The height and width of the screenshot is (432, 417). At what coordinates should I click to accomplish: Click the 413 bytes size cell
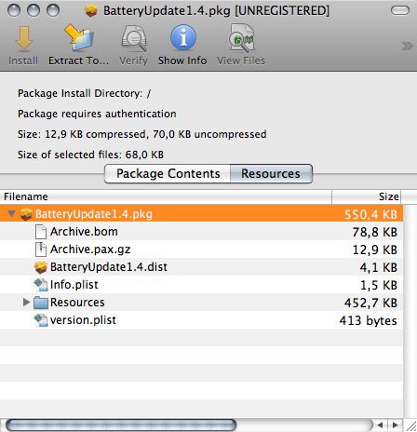pyautogui.click(x=369, y=320)
